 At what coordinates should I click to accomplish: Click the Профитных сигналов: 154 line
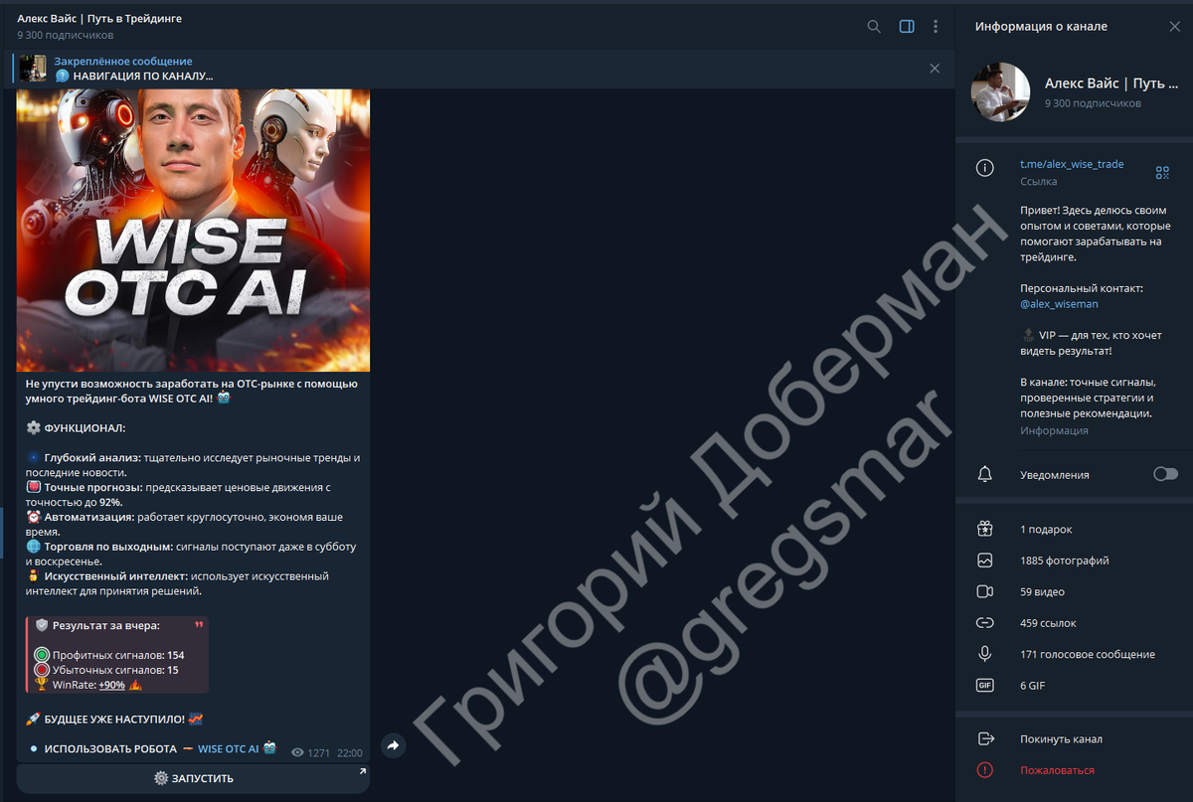(x=109, y=655)
